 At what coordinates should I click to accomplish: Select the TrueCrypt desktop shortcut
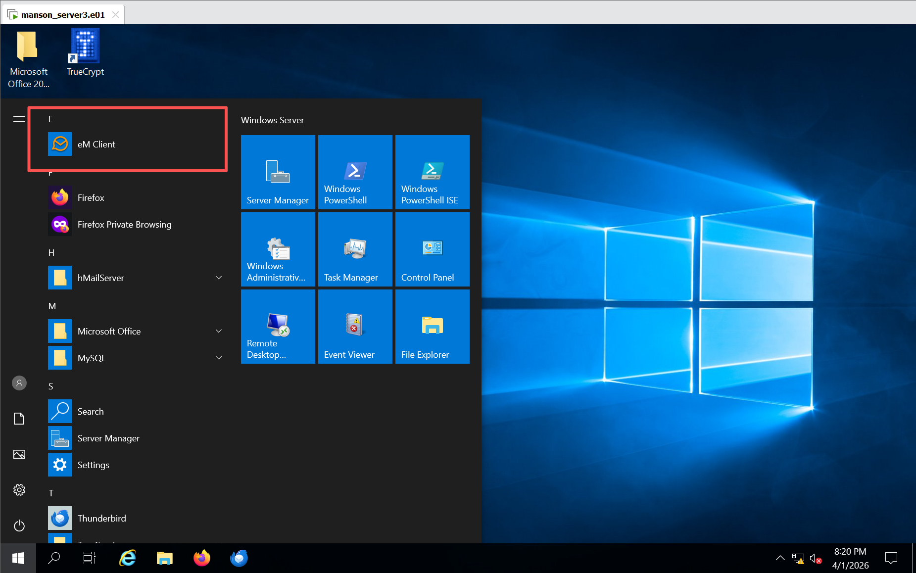(x=85, y=52)
